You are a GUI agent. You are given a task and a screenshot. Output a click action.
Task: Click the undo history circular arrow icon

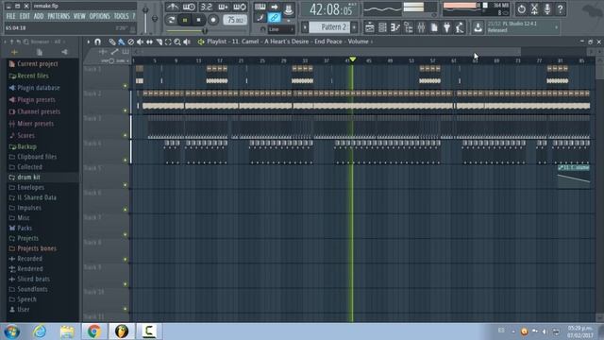click(x=521, y=8)
